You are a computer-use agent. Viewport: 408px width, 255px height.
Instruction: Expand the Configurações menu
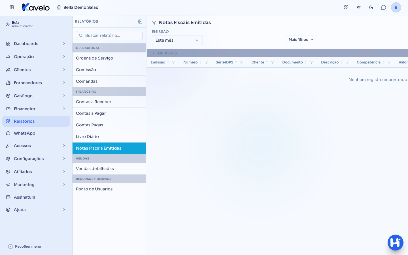pyautogui.click(x=36, y=159)
